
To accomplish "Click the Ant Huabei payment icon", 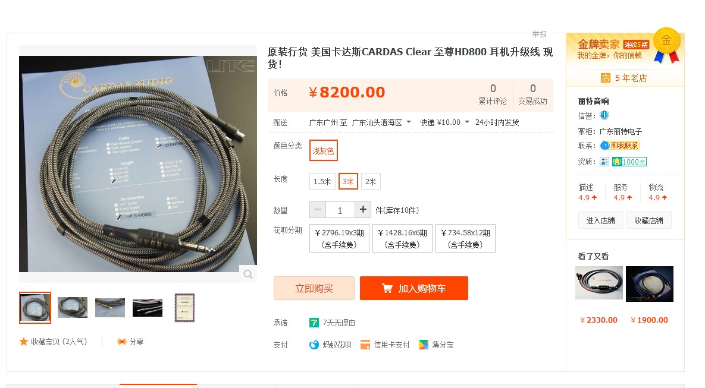I will pyautogui.click(x=314, y=345).
